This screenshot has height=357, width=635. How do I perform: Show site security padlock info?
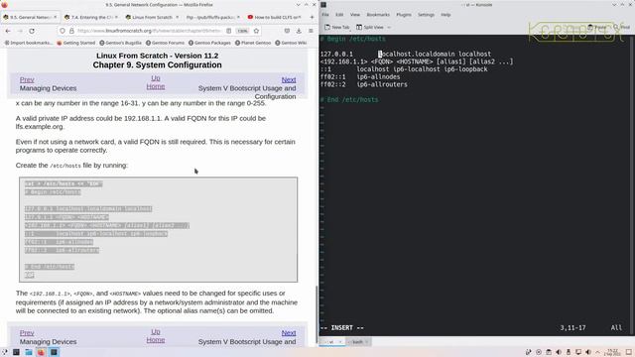tap(71, 31)
